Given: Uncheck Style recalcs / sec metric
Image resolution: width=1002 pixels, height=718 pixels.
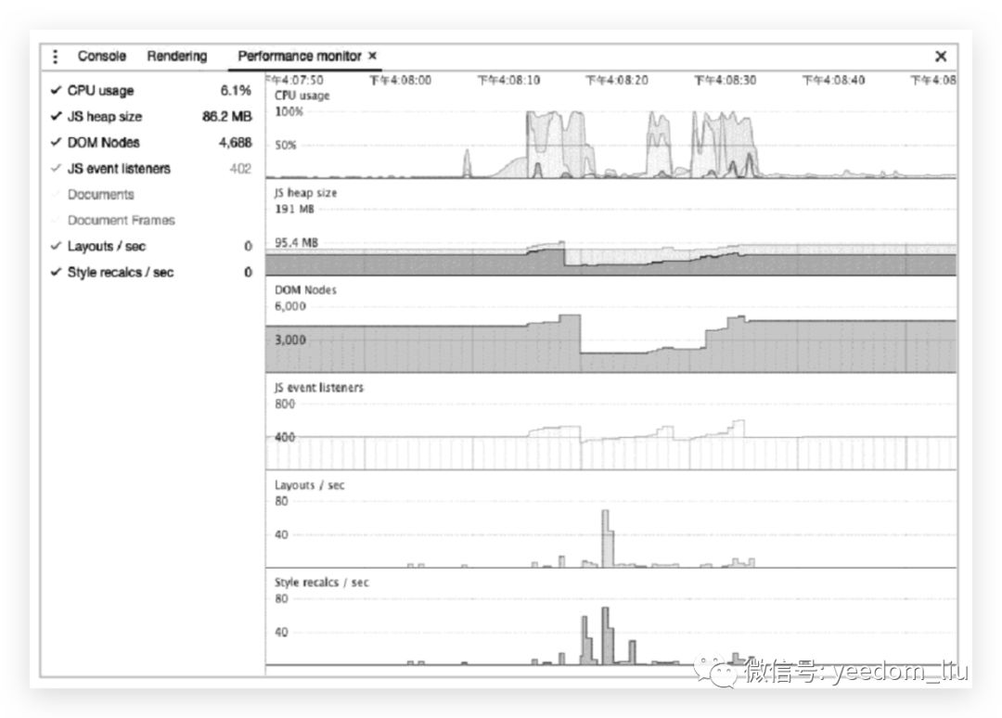Looking at the screenshot, I should click(x=120, y=273).
